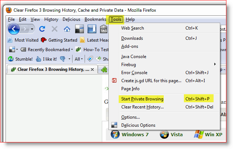Open the All topics dropdown
This screenshot has width=233, height=149.
click(x=79, y=59)
